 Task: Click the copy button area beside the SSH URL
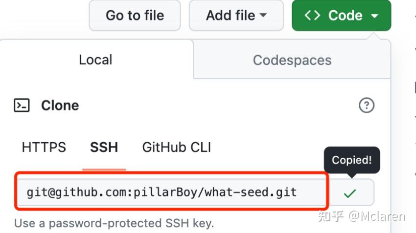(x=350, y=192)
